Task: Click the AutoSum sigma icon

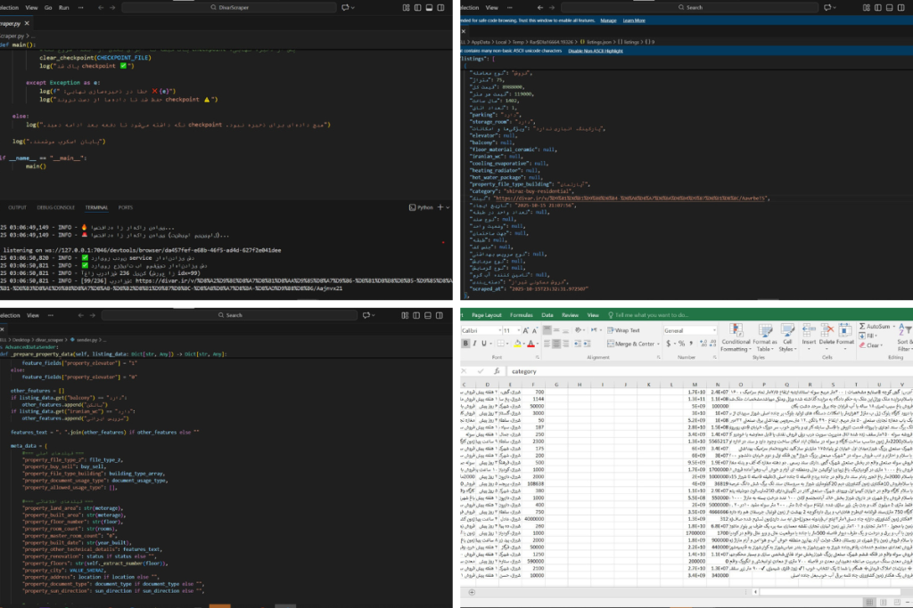Action: click(860, 327)
